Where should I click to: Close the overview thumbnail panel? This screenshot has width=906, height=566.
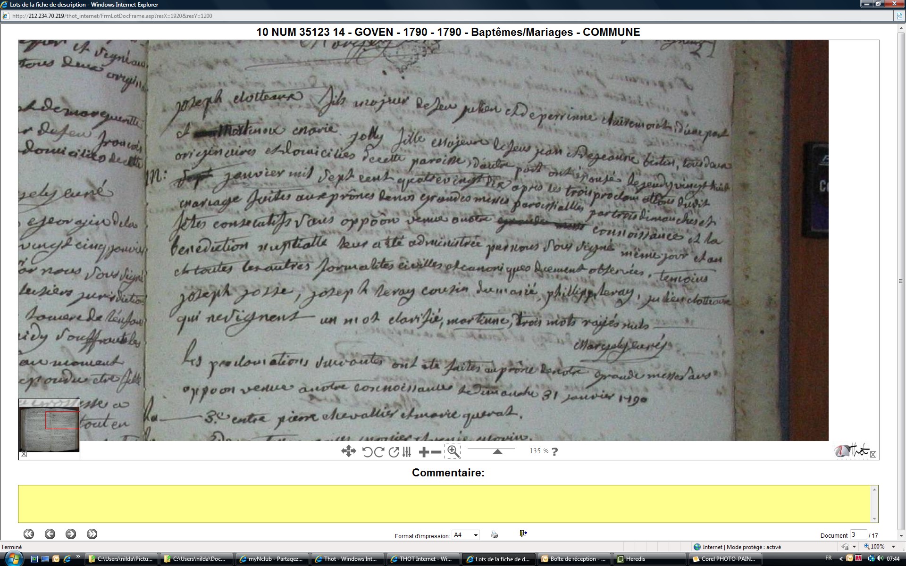(x=24, y=454)
